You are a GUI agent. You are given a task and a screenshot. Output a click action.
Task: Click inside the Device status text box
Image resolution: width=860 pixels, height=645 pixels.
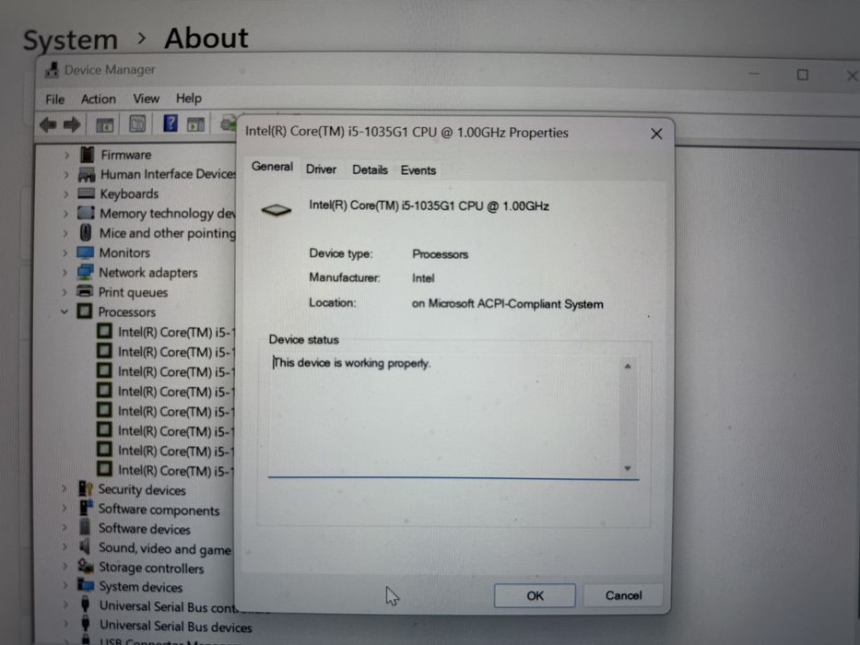(444, 416)
